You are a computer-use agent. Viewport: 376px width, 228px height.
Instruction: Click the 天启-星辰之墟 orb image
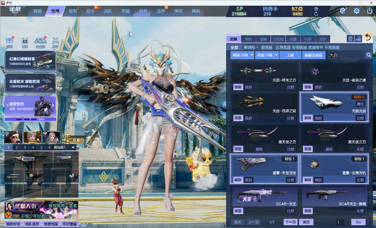tap(315, 71)
